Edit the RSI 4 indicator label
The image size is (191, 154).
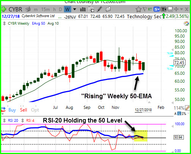point(30,120)
